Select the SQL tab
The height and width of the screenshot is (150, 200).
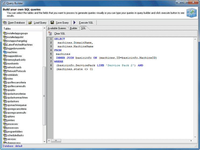(84, 28)
